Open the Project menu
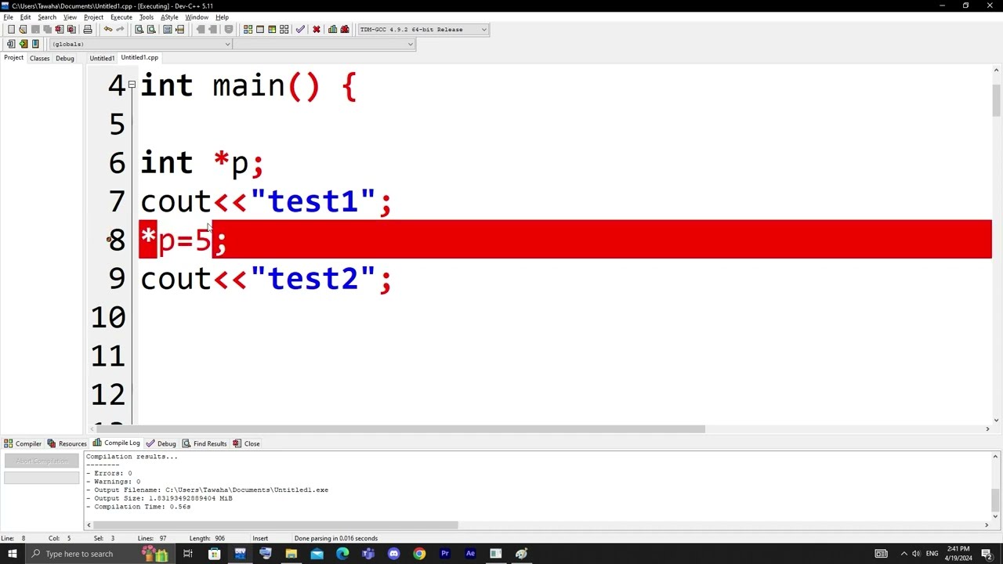Screen dimensions: 1003x564 tap(93, 16)
